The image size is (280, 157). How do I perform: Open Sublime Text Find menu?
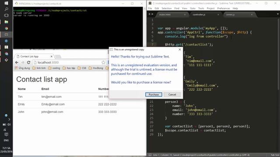coord(177,8)
